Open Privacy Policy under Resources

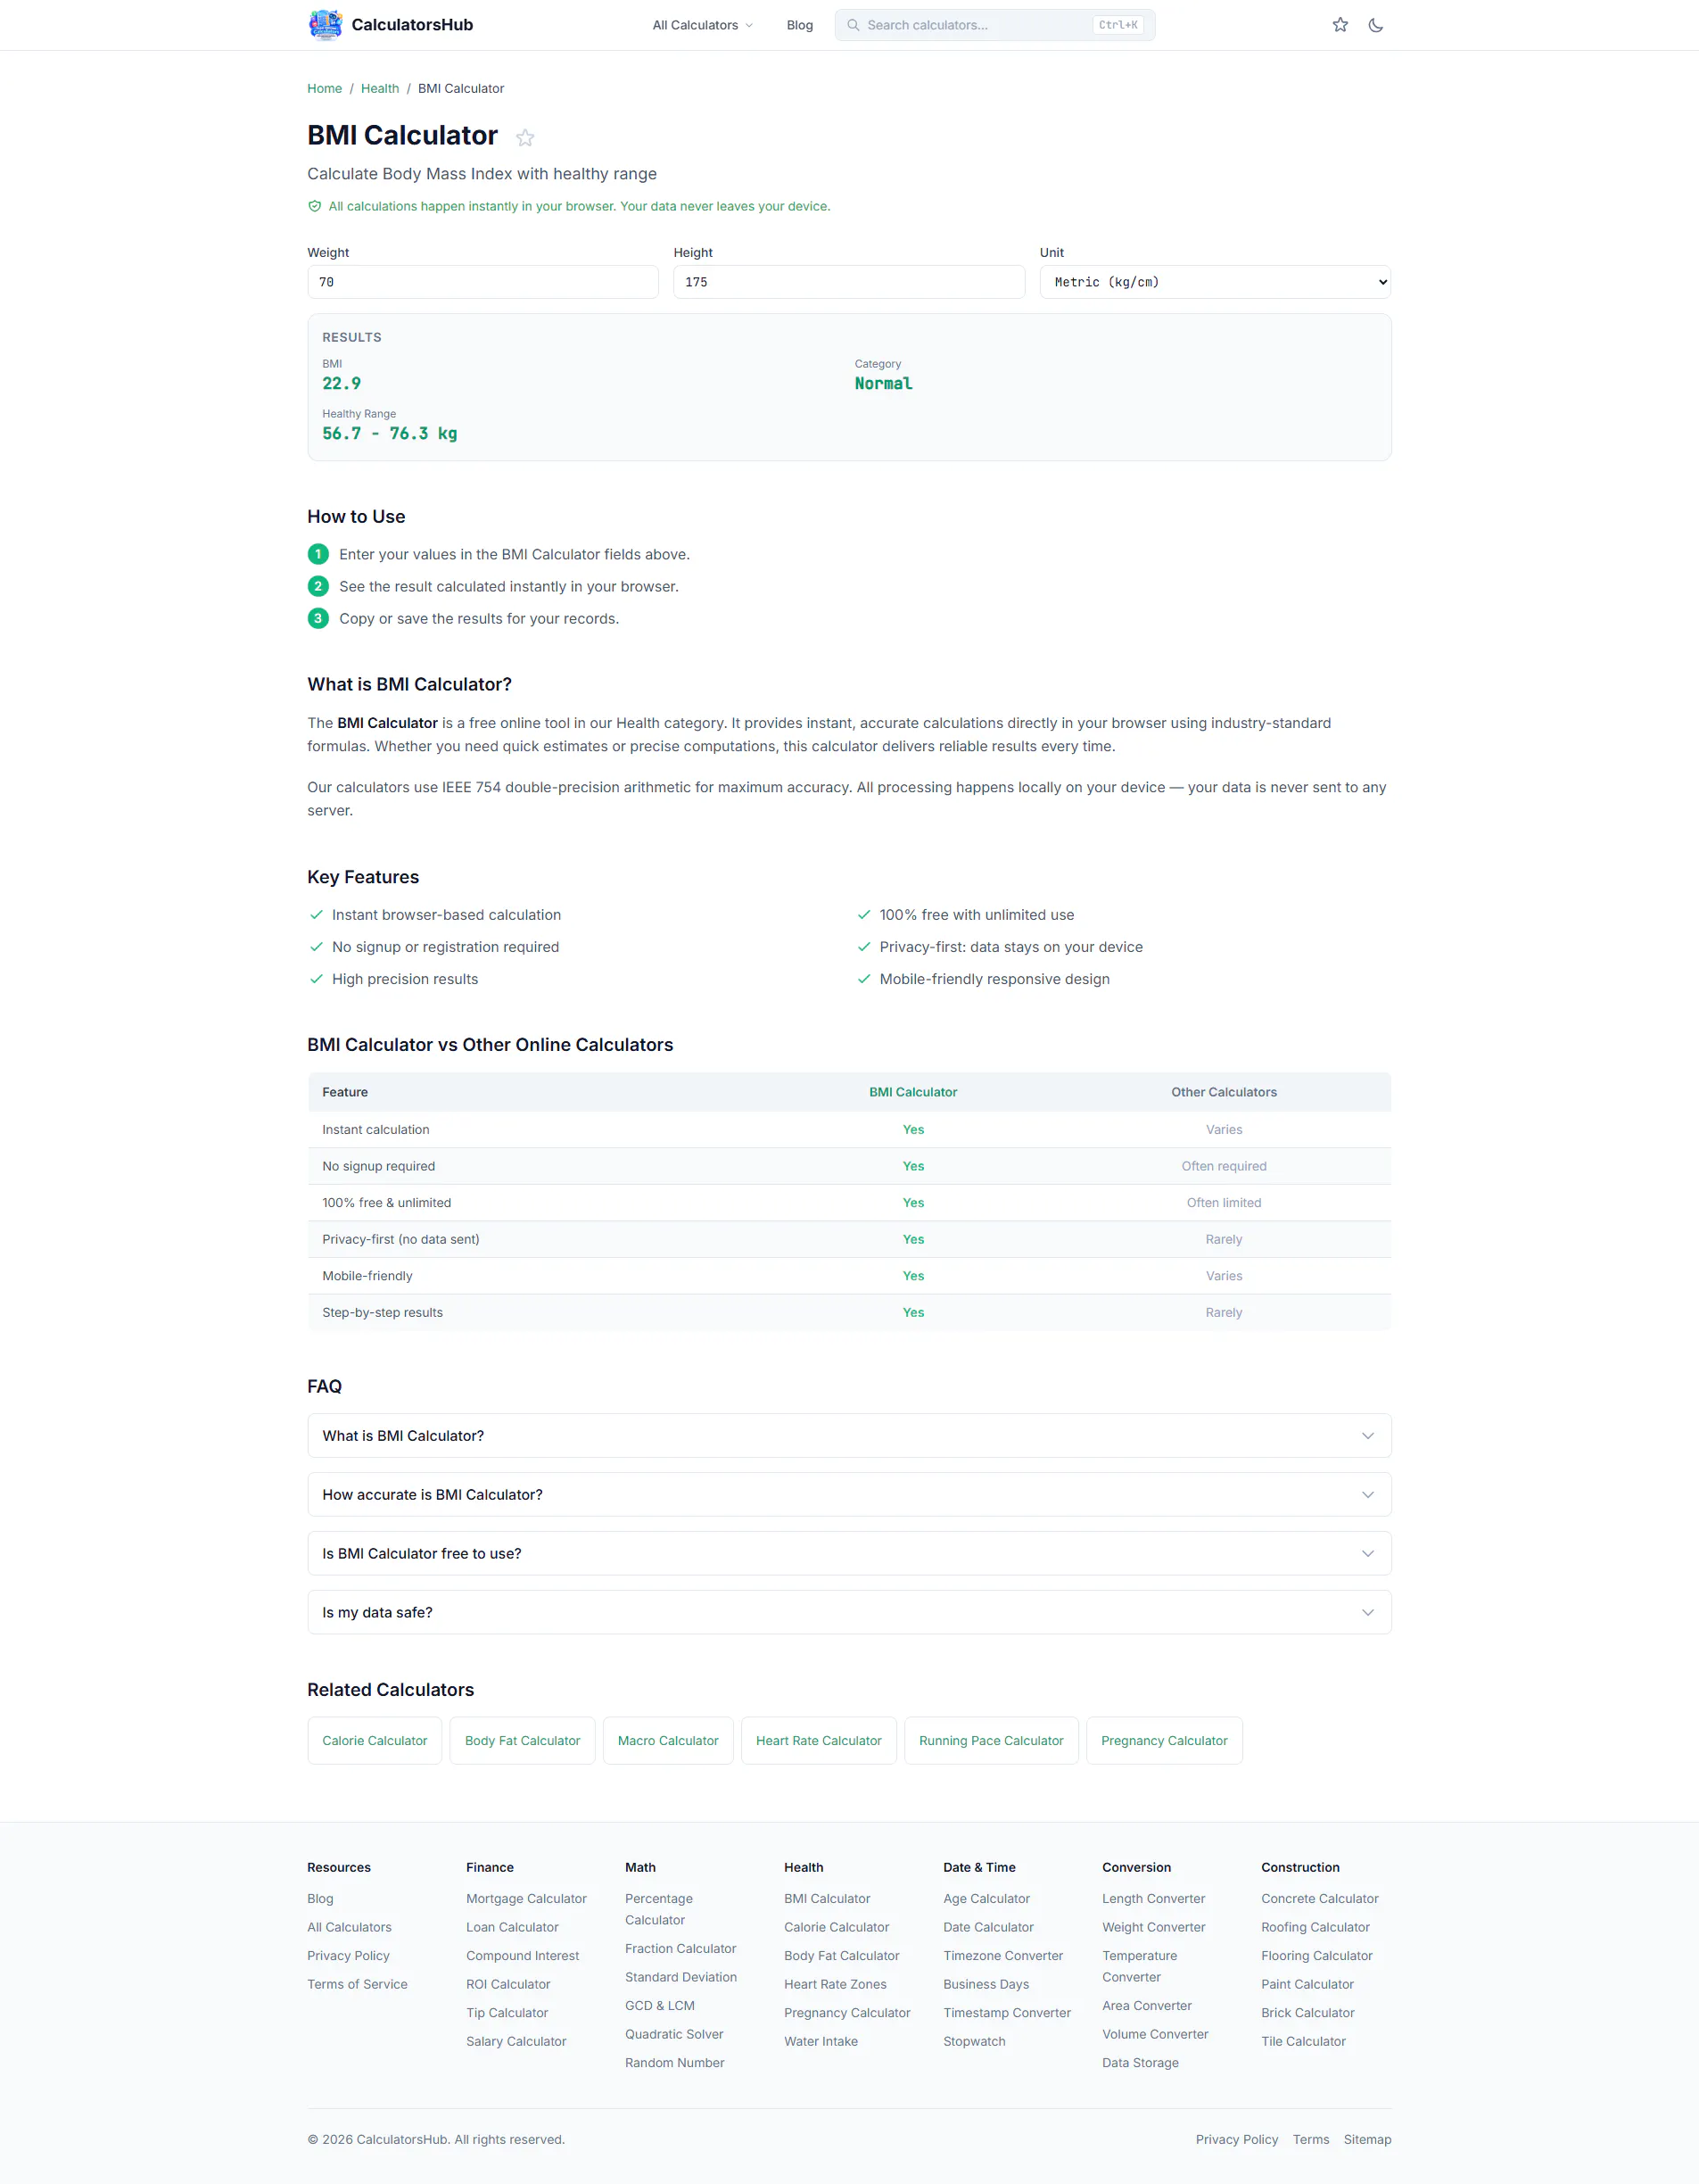click(x=349, y=1956)
